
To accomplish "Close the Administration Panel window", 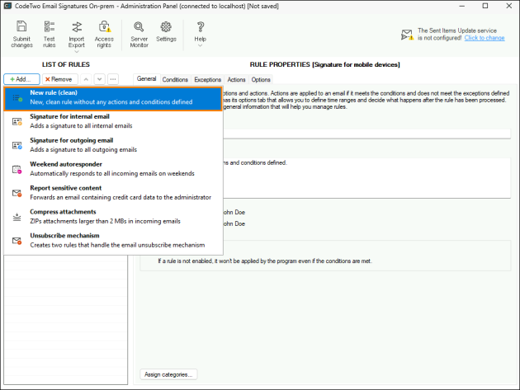I will pos(509,6).
